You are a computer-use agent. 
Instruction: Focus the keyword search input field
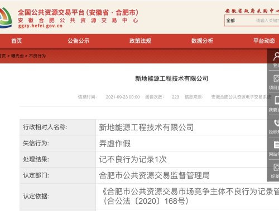point(267,21)
